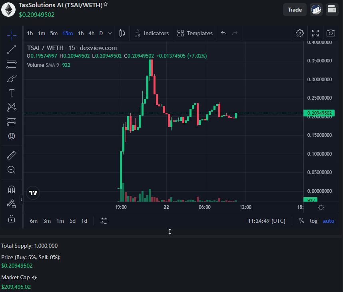Toggle auto scale mode

click(x=328, y=221)
